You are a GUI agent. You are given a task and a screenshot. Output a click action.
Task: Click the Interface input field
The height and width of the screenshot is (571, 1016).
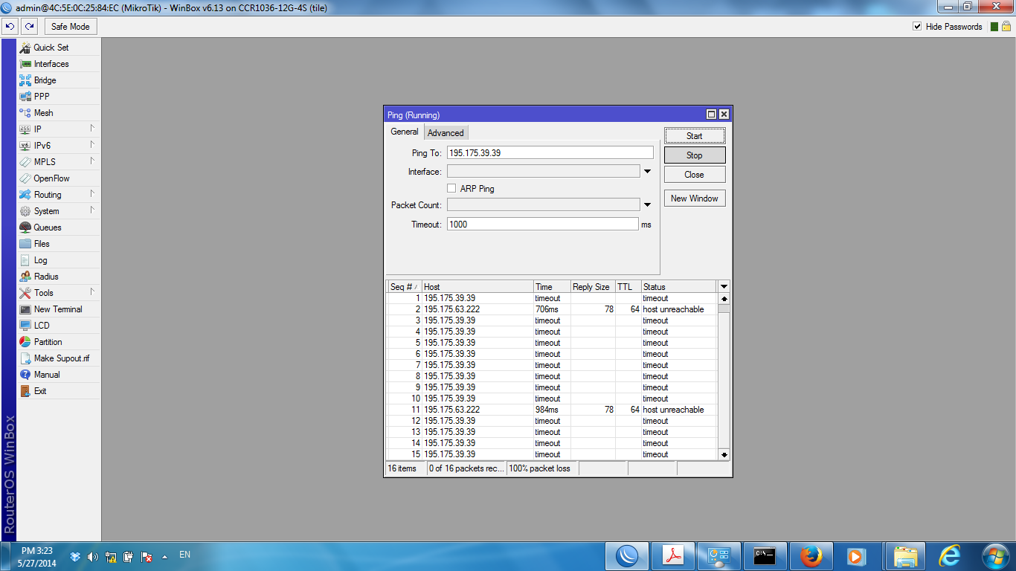543,172
